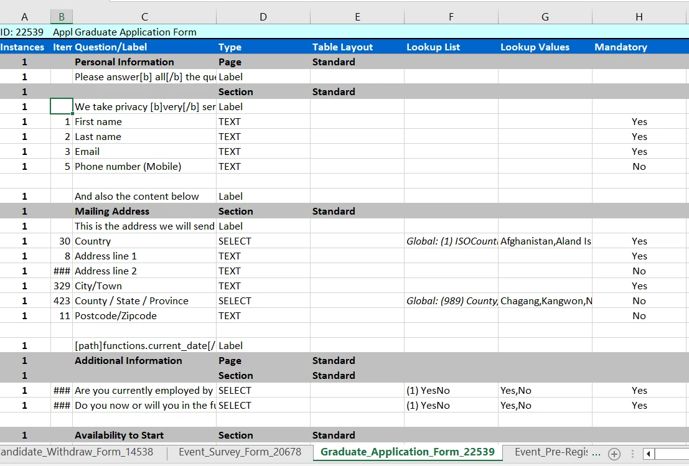Click the 'First name' cell
The width and height of the screenshot is (689, 466).
pyautogui.click(x=144, y=122)
